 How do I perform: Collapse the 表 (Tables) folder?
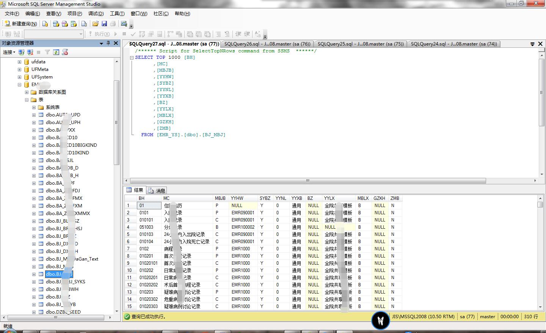[x=27, y=99]
